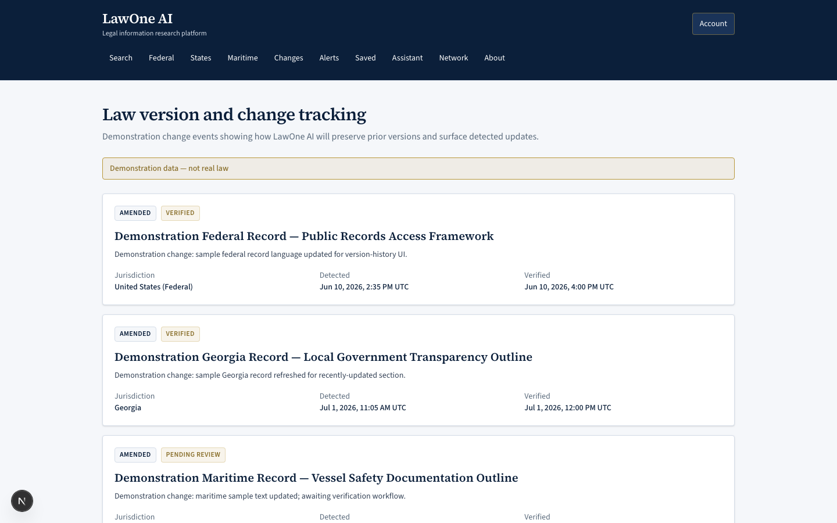The image size is (837, 523).
Task: Open the Saved nav item
Action: click(366, 58)
